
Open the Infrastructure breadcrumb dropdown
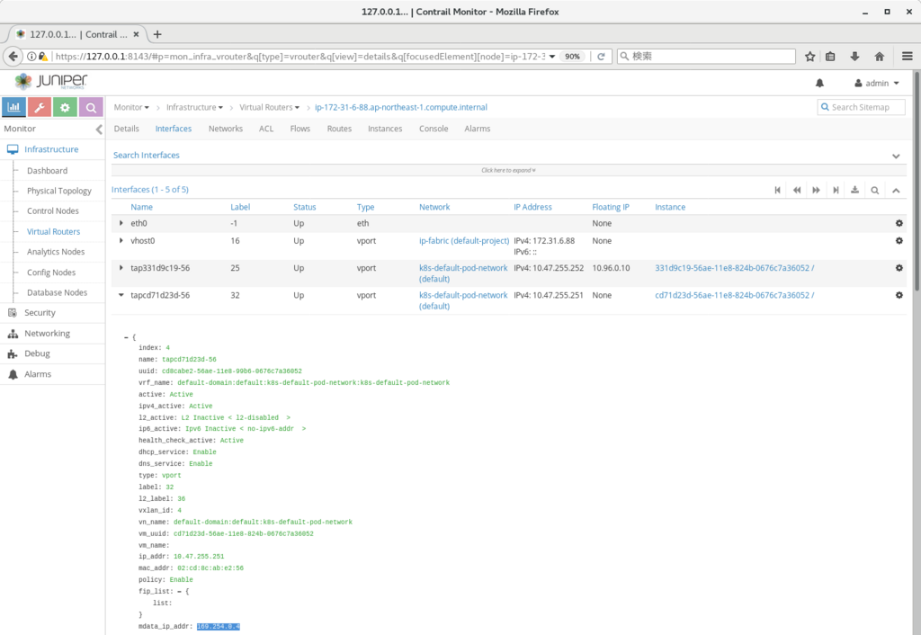(x=194, y=108)
